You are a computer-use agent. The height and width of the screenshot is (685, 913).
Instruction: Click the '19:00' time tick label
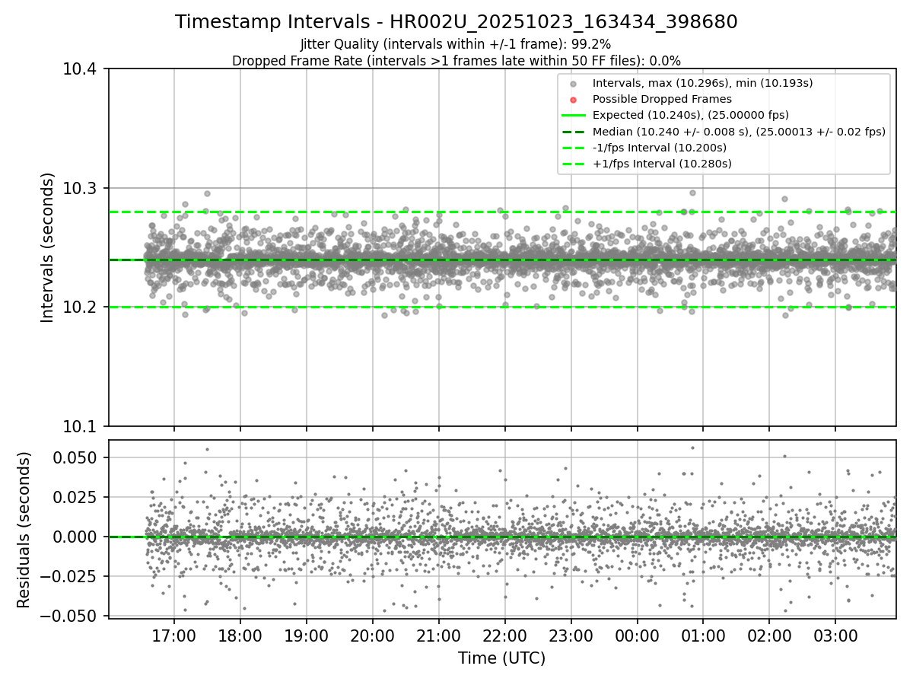(x=307, y=635)
